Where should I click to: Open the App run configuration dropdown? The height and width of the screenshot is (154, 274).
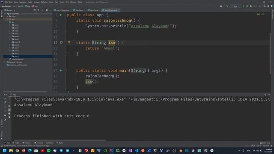click(235, 6)
